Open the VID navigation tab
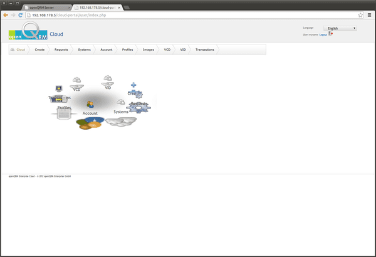Viewport: 376px width, 257px height. point(183,50)
